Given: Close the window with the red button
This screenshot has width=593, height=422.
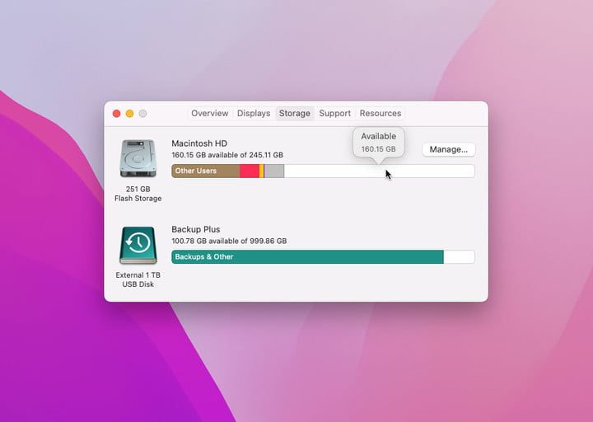Looking at the screenshot, I should (x=116, y=114).
